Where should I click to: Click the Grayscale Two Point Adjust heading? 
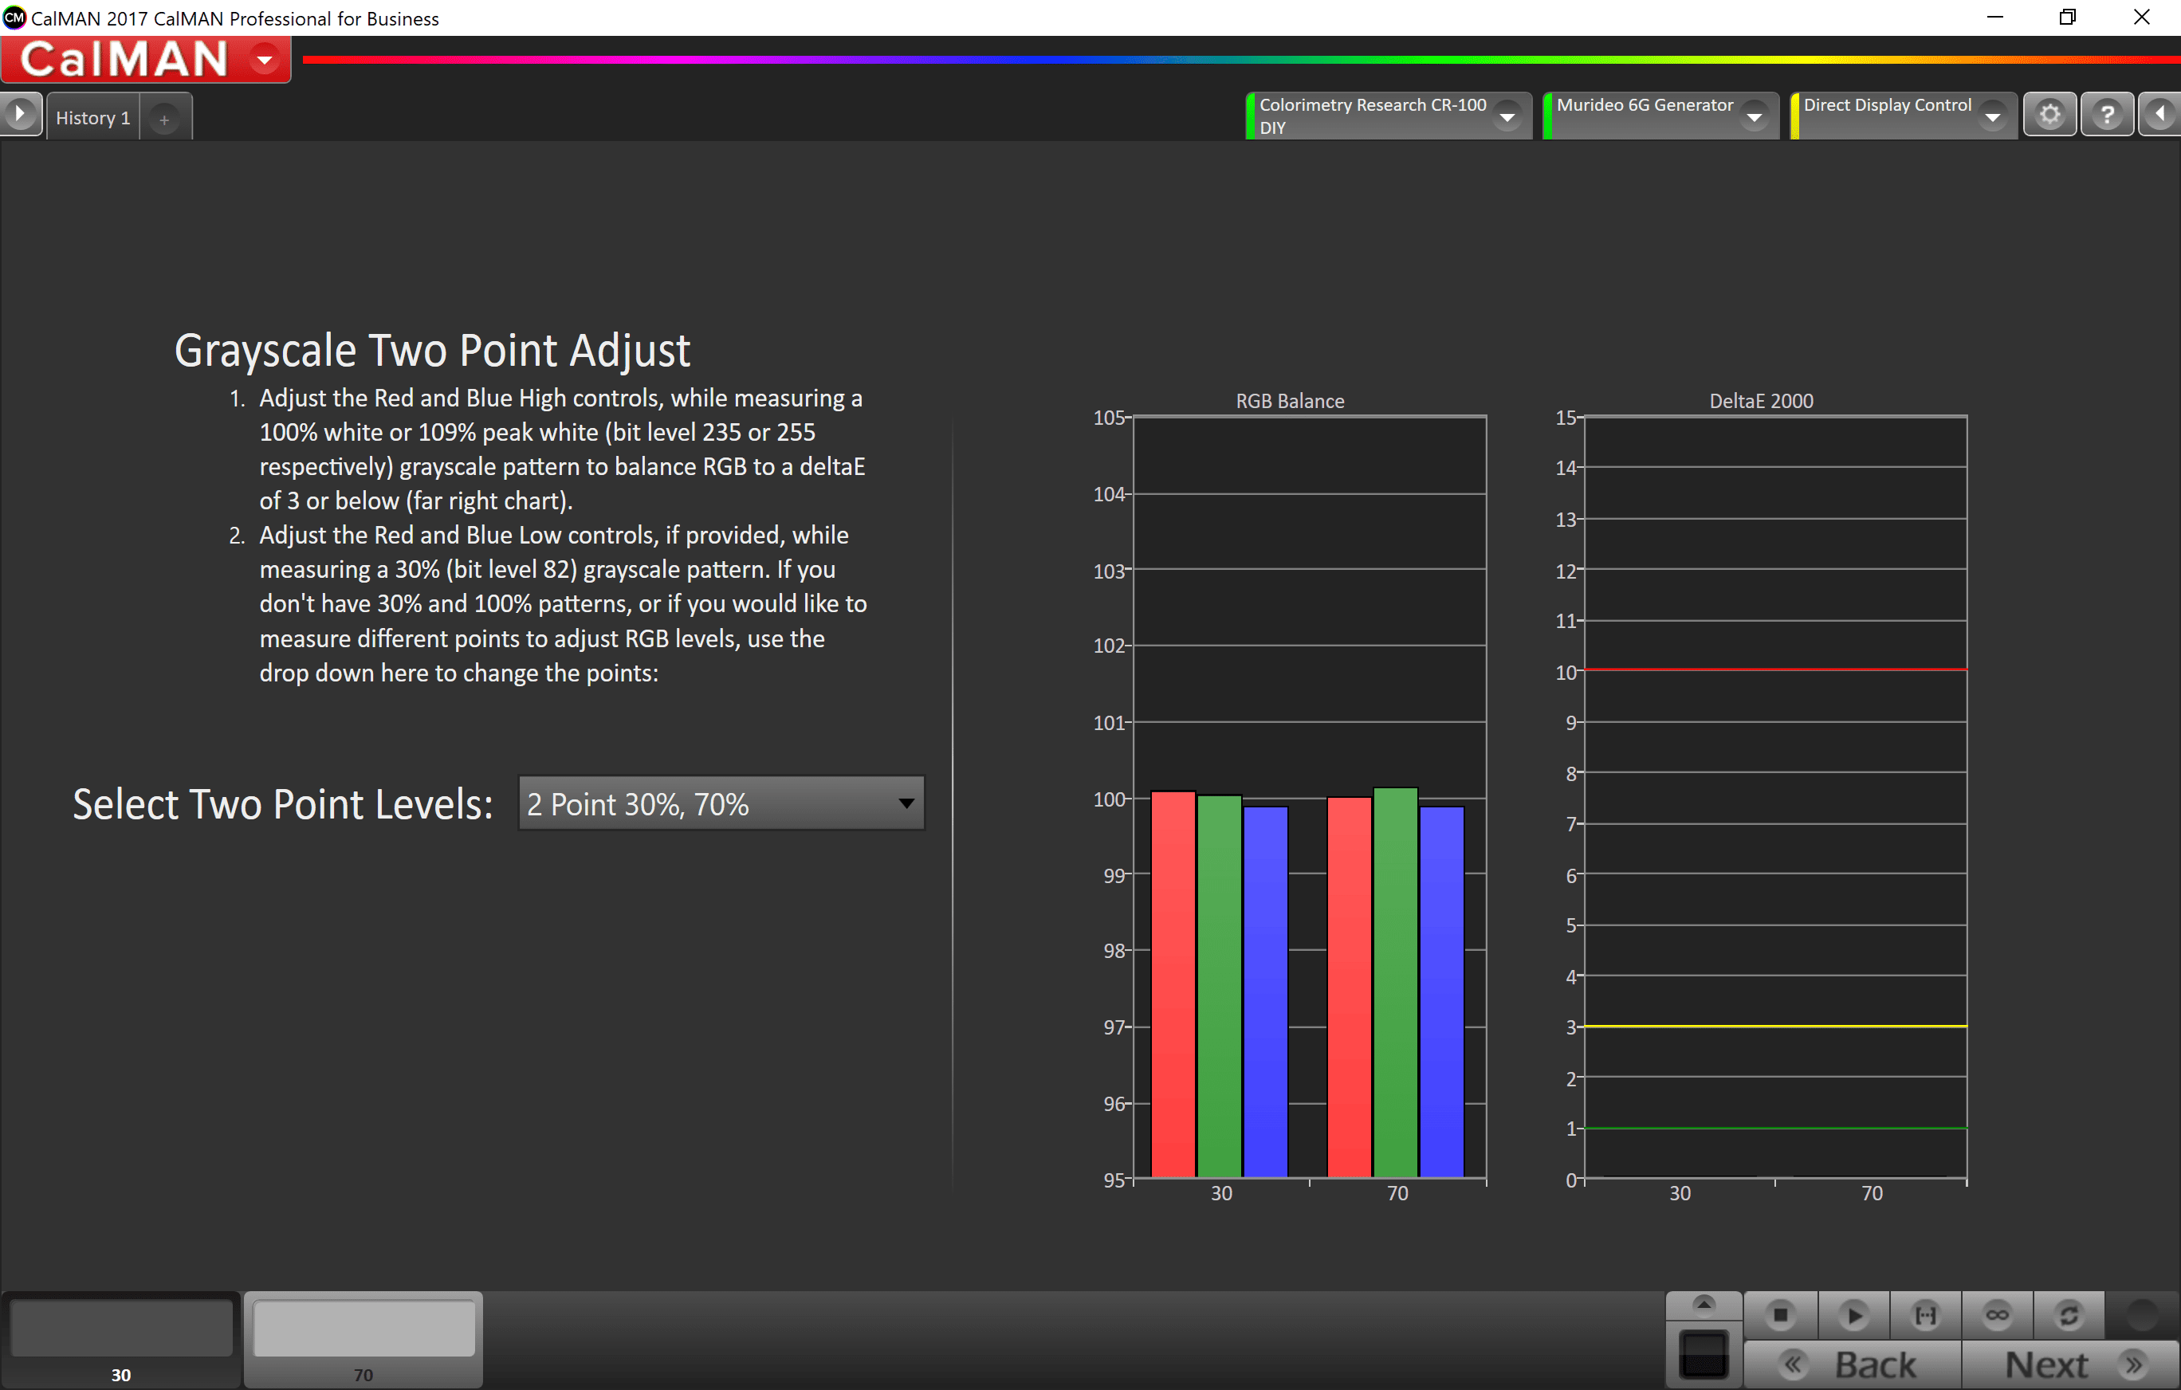(x=432, y=351)
